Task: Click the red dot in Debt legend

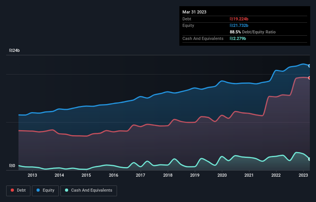Action: click(12, 190)
